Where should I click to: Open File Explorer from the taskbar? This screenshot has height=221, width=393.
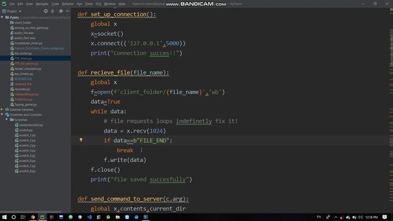tap(117, 217)
